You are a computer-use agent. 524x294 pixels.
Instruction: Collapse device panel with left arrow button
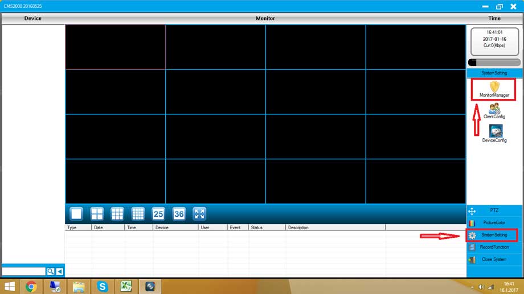click(x=59, y=272)
